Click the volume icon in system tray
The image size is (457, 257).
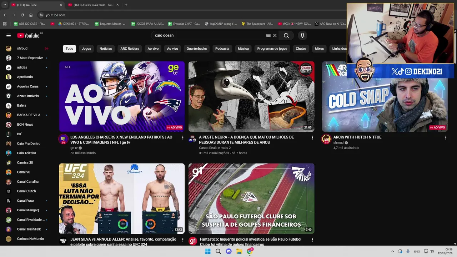point(431,251)
